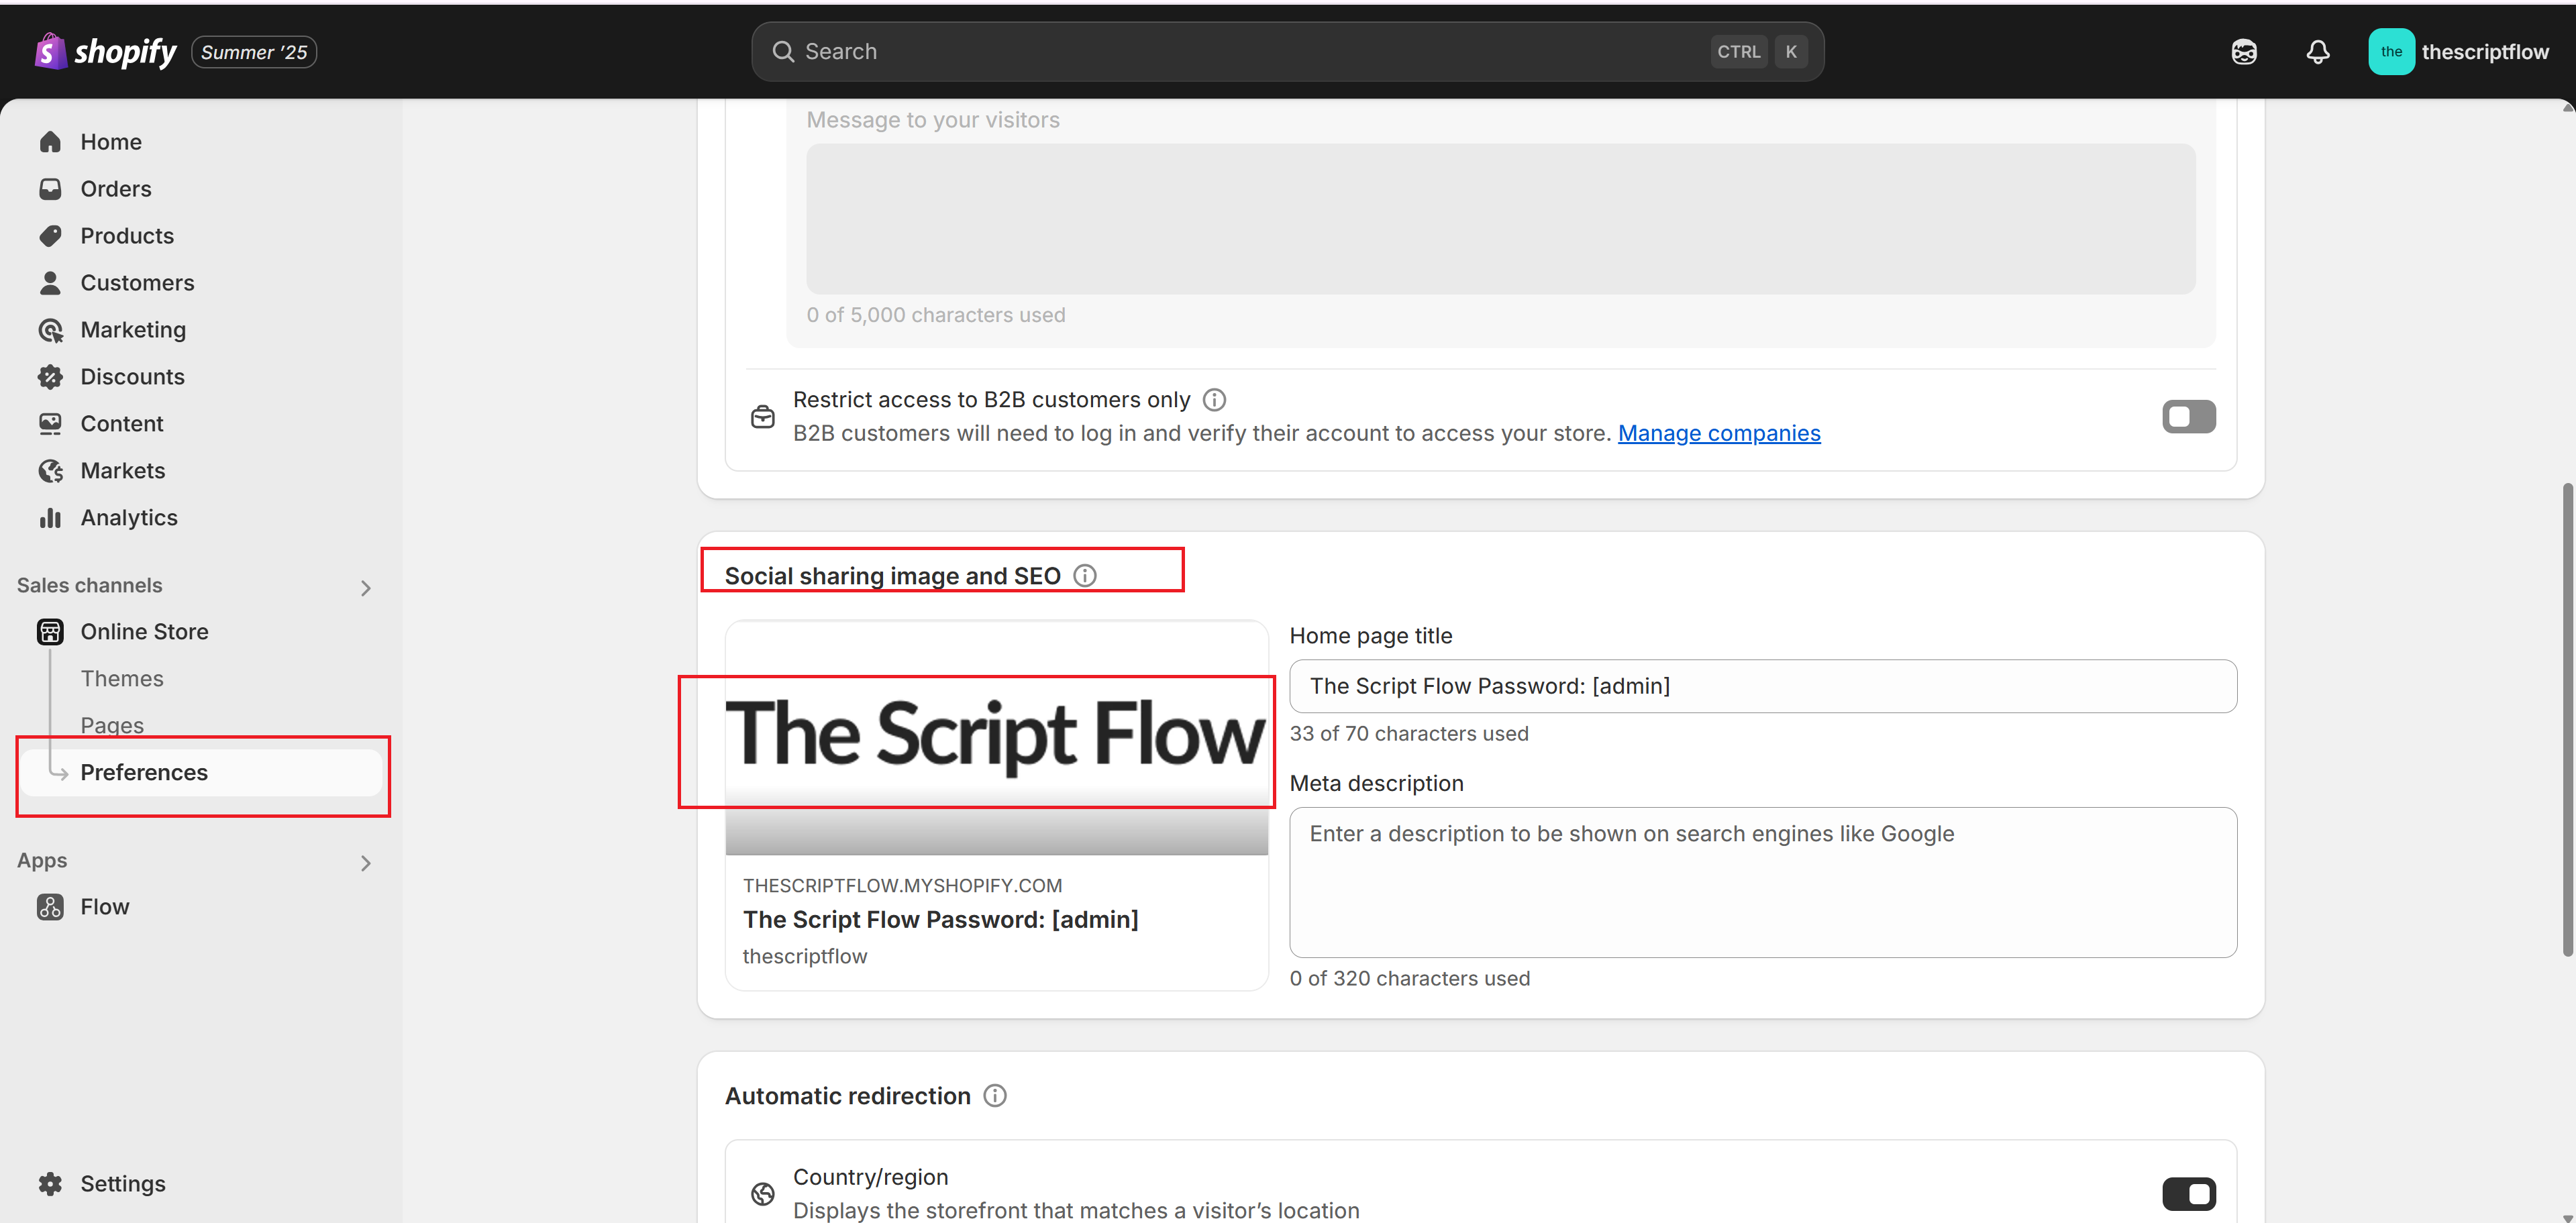Click the Meta description text area
Image resolution: width=2576 pixels, height=1223 pixels.
pyautogui.click(x=1762, y=882)
